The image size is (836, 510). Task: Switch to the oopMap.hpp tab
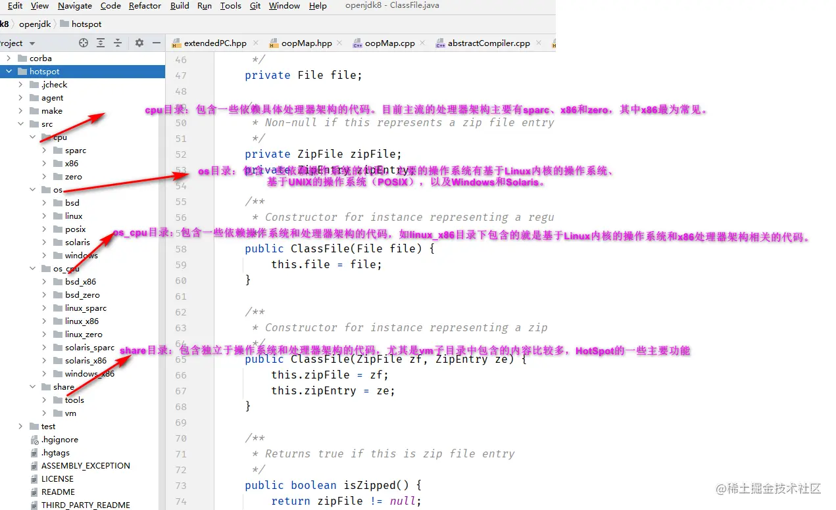307,43
